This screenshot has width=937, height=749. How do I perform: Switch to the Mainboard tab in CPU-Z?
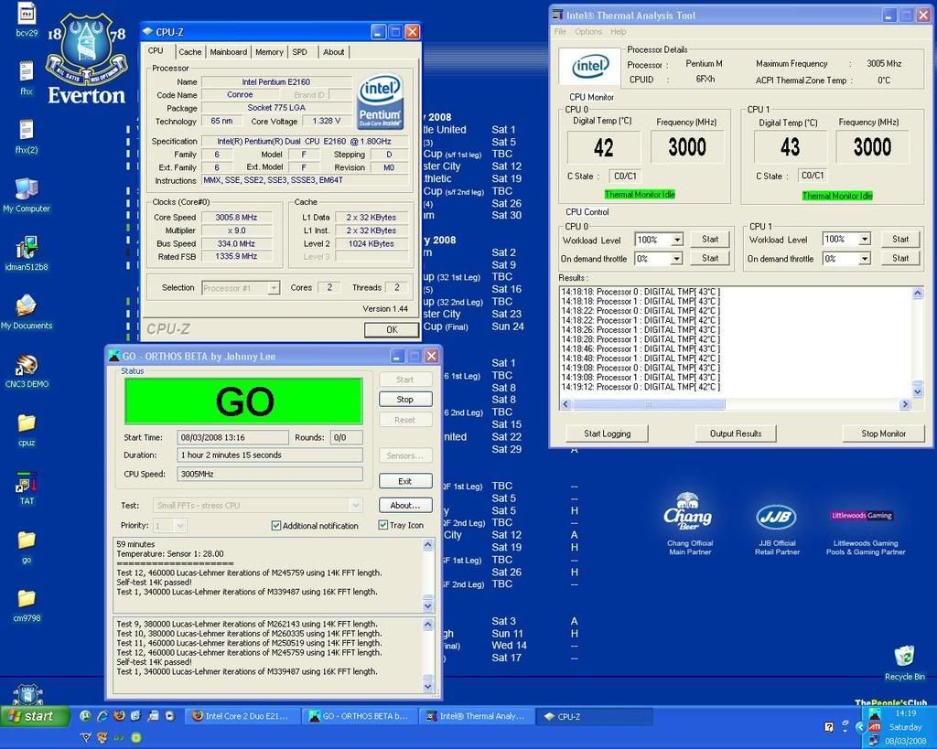coord(228,52)
